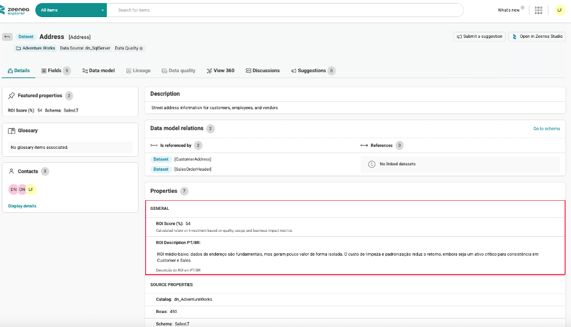The image size is (571, 327).
Task: Follow the Go to schema link
Action: [x=546, y=129]
